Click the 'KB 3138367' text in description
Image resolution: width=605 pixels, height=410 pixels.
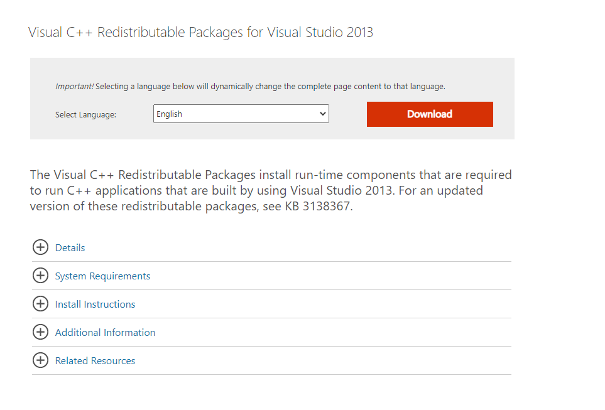tap(317, 207)
